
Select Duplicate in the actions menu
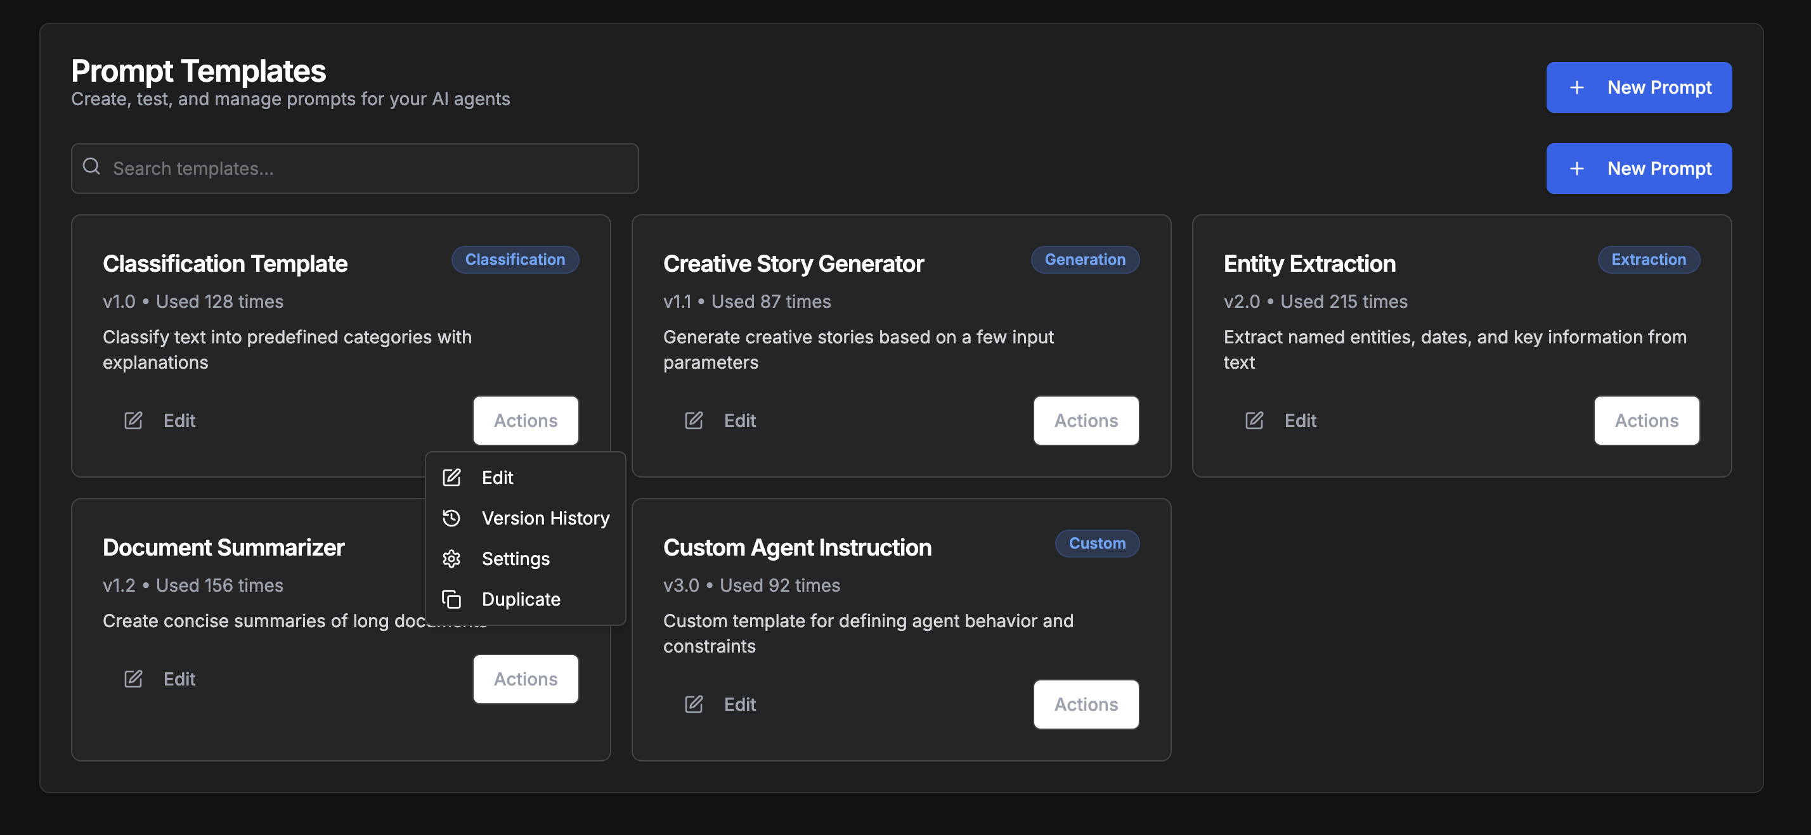coord(520,600)
